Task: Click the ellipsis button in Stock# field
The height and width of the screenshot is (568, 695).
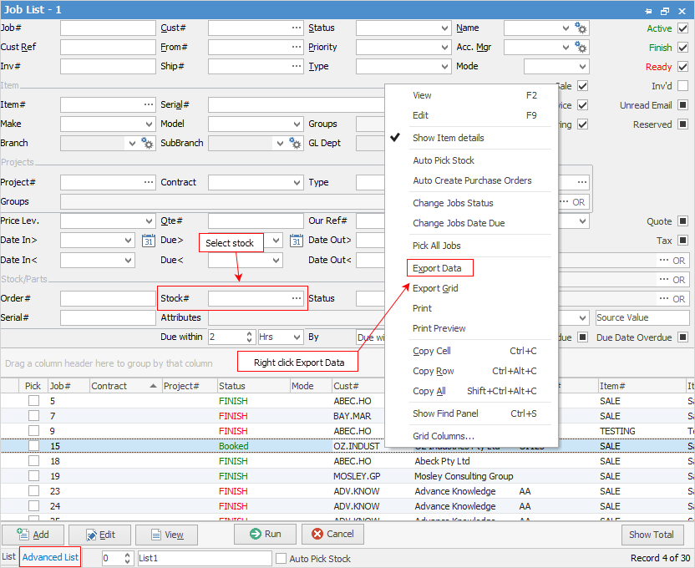Action: 297,298
